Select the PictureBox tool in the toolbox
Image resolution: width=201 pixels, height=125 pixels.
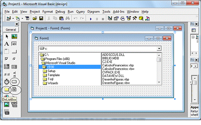coord(14,37)
